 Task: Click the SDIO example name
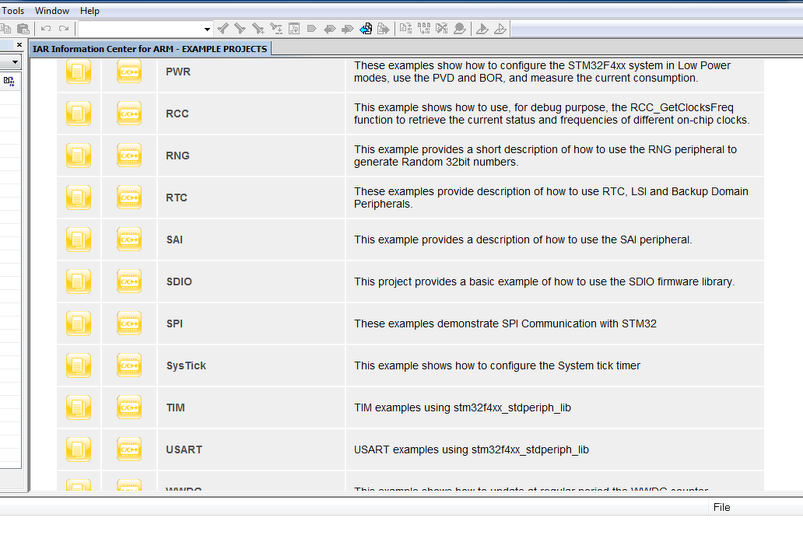coord(179,281)
